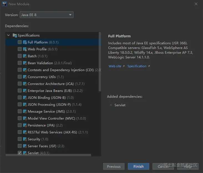The height and width of the screenshot is (173, 203).
Task: Click the RESTful Web Services library icon
Action: 25,132
